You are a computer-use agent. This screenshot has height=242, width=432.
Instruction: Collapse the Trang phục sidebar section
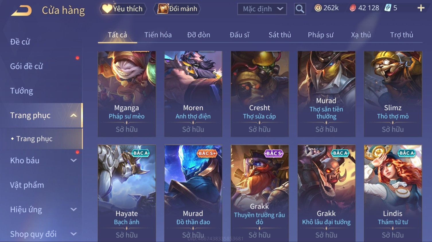[74, 115]
